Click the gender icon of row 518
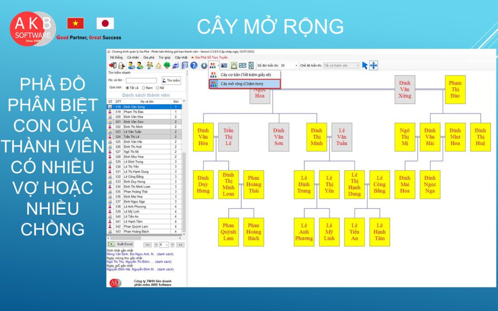This screenshot has width=498, height=311. [x=110, y=107]
